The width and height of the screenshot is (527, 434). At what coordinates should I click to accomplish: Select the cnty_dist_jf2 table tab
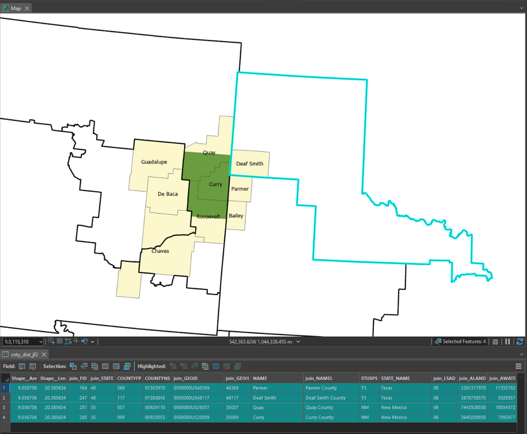pos(25,355)
